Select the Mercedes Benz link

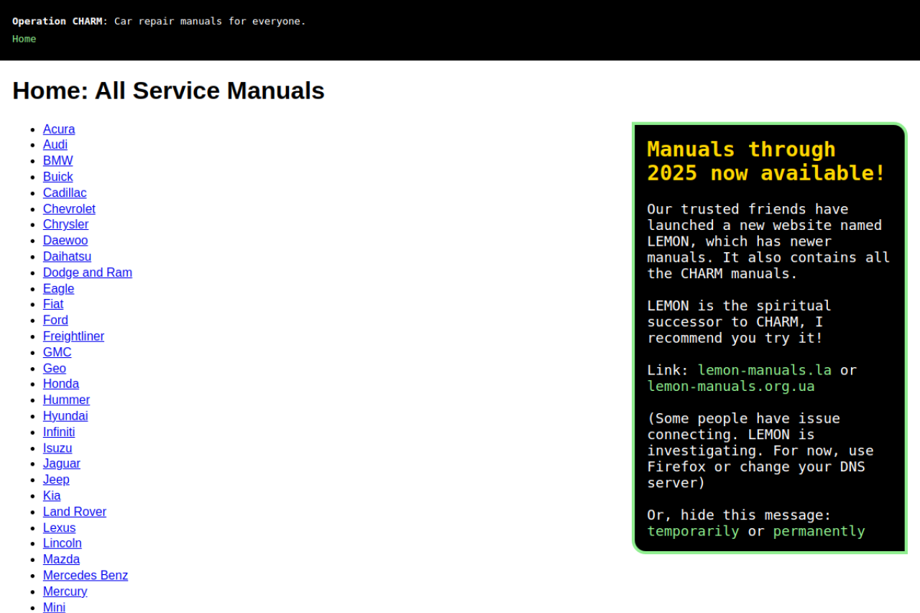[x=85, y=576]
